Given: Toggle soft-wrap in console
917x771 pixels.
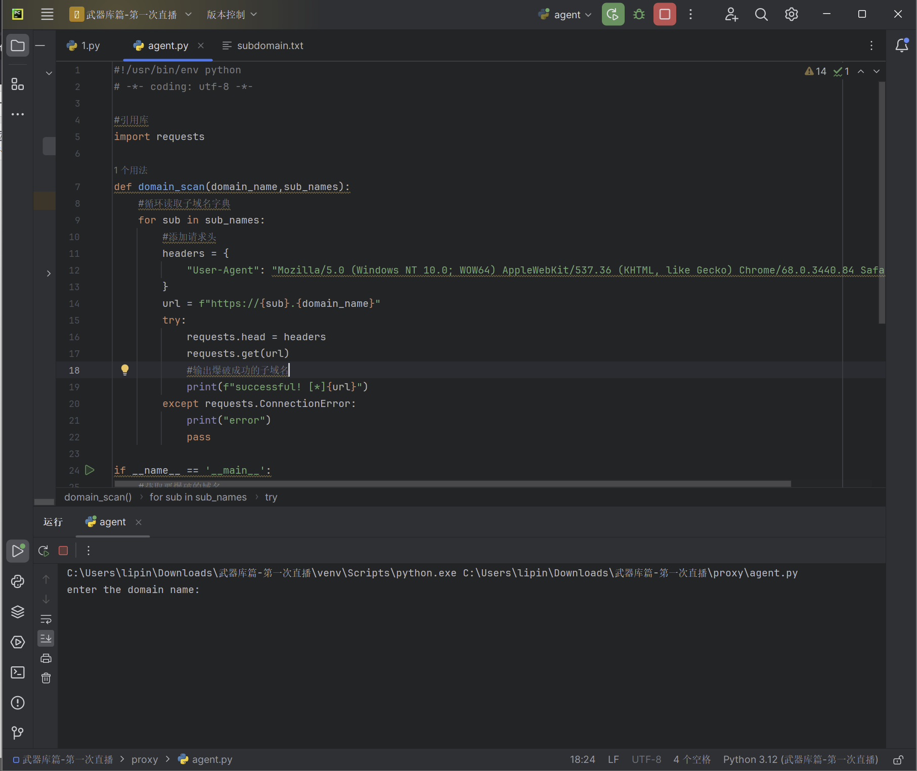Looking at the screenshot, I should tap(46, 619).
